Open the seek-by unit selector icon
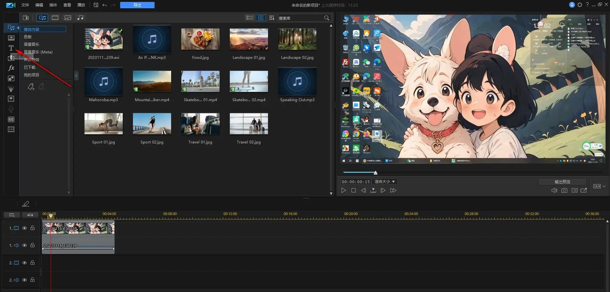This screenshot has width=610, height=292. point(373,191)
